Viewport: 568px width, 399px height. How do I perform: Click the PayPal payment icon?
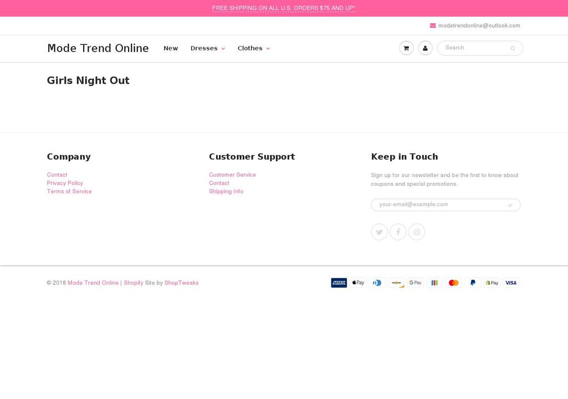coord(473,283)
